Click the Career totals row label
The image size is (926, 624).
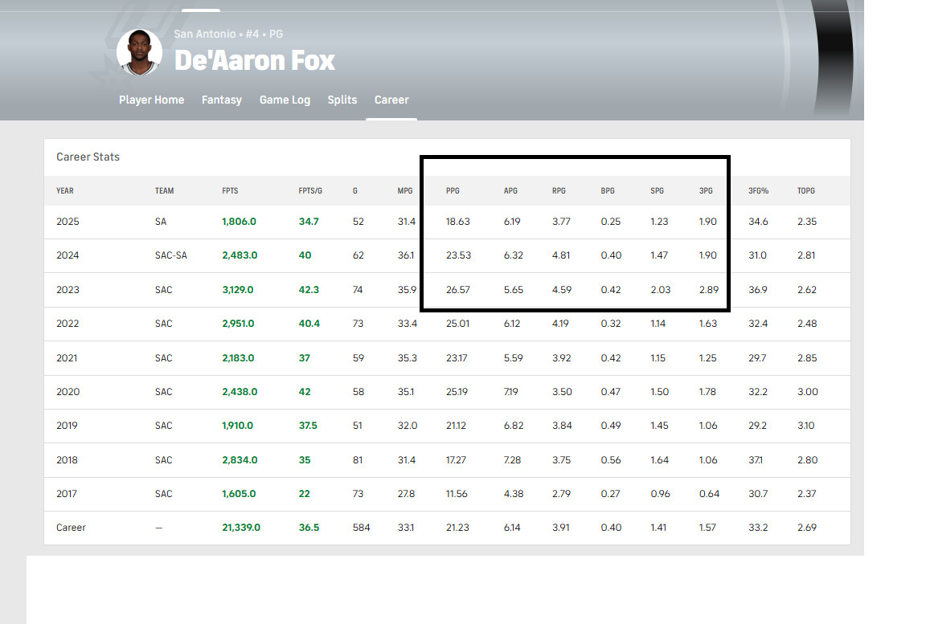(71, 528)
